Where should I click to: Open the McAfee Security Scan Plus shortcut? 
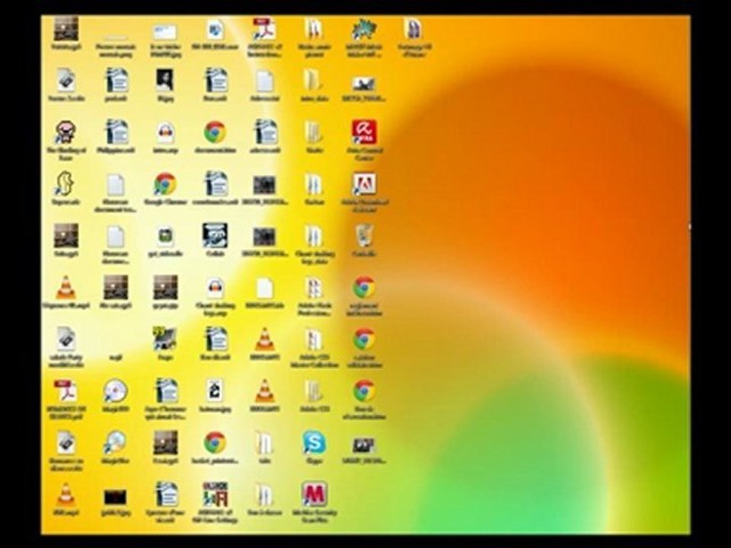[314, 495]
